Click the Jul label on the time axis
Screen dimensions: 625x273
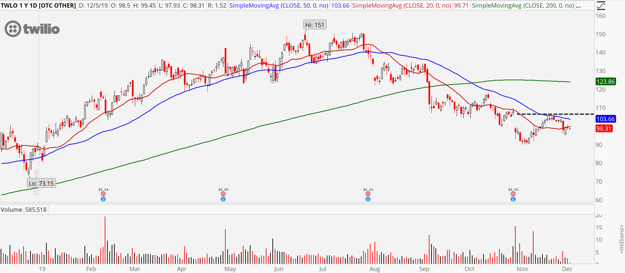(x=322, y=269)
